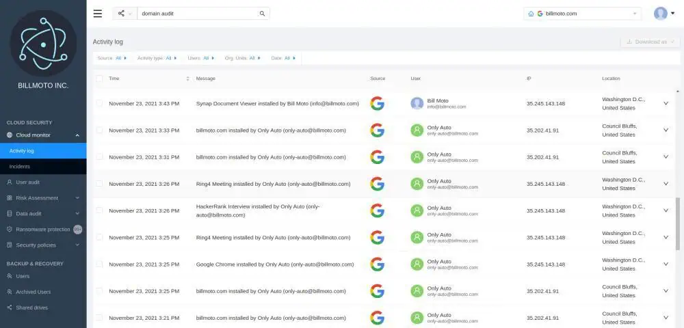Open User audit section

[x=43, y=182]
